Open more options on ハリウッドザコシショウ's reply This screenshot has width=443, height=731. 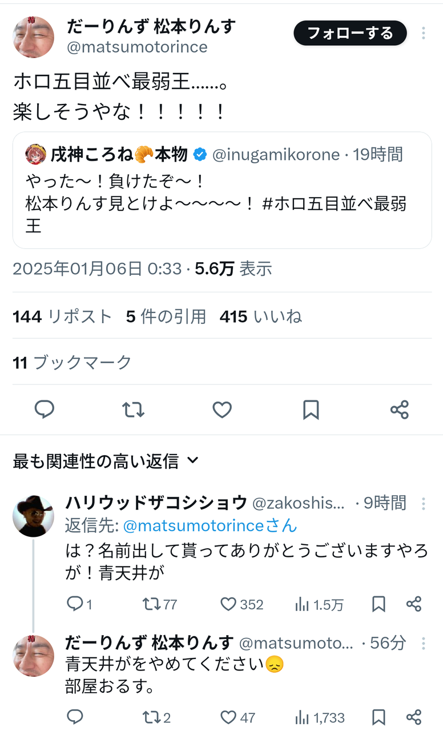pyautogui.click(x=423, y=503)
